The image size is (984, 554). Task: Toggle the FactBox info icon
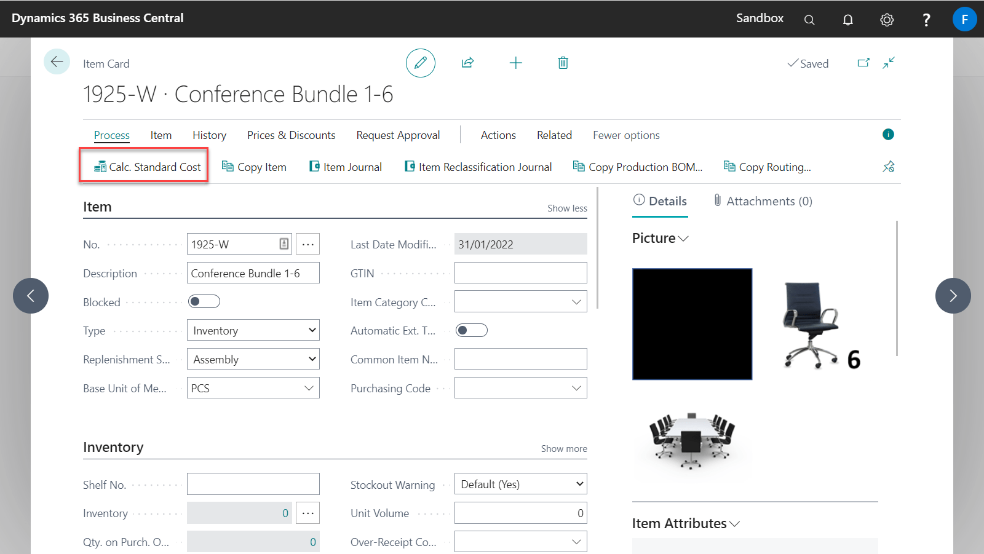click(x=888, y=134)
